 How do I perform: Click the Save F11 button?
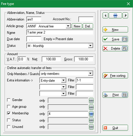[115, 39]
